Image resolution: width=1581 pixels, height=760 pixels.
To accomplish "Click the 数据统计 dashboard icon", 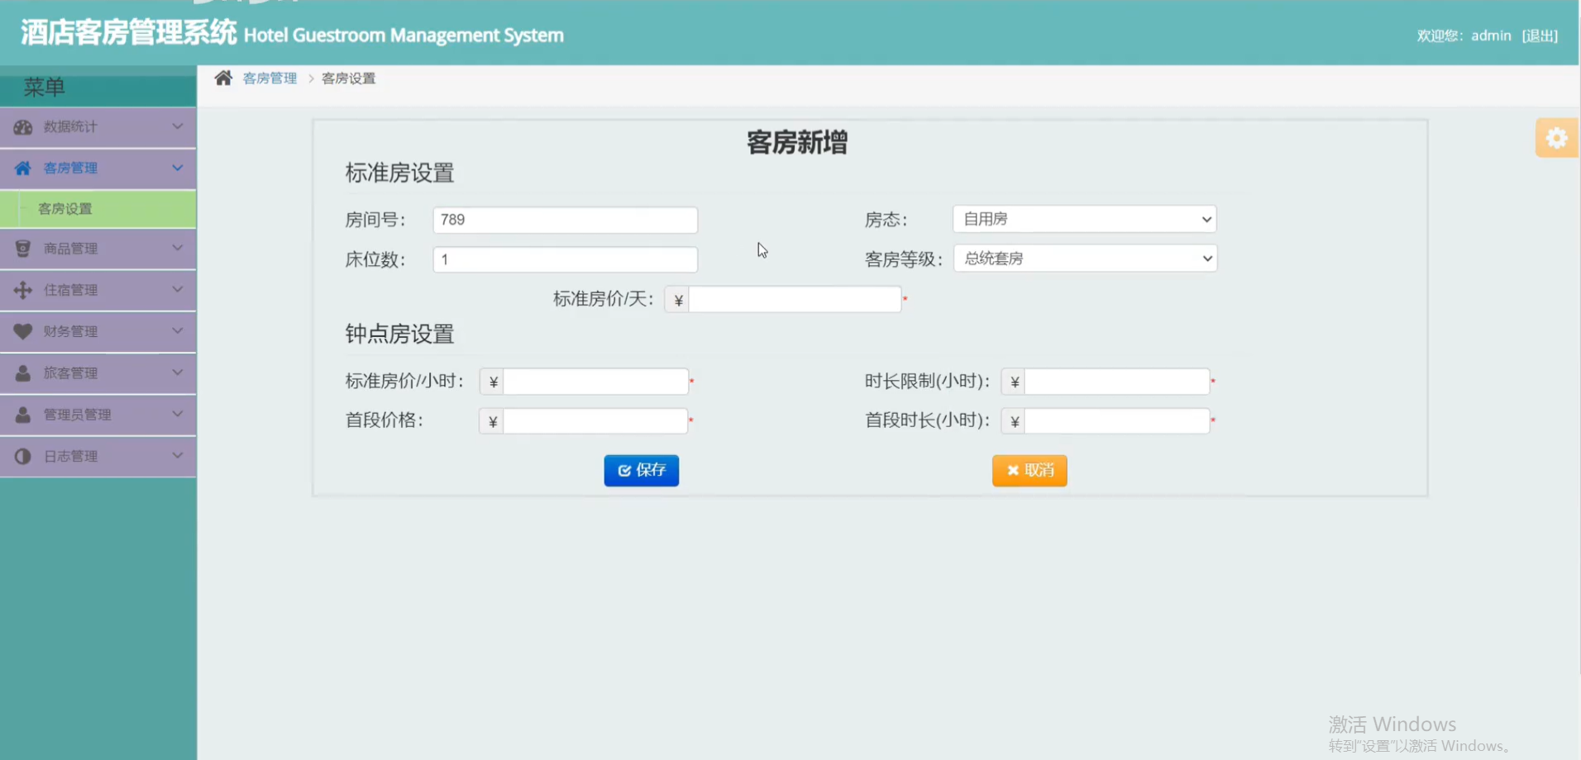I will (x=23, y=127).
